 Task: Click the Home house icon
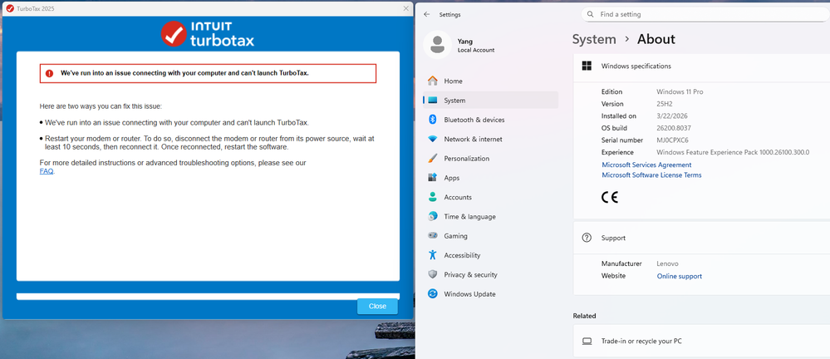click(433, 81)
